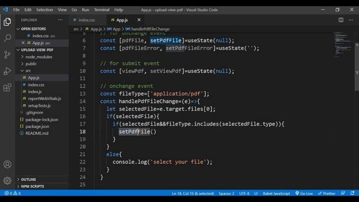Click the App.js breadcrumb segment

(94, 29)
